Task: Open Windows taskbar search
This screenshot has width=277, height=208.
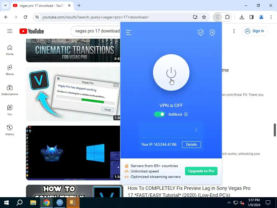Action: pos(19,203)
